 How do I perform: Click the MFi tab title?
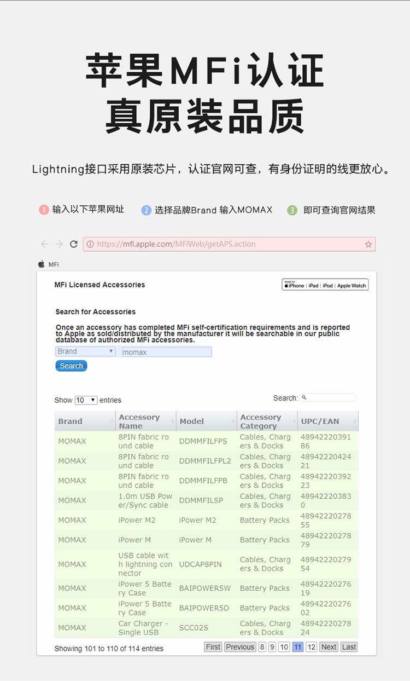point(54,264)
